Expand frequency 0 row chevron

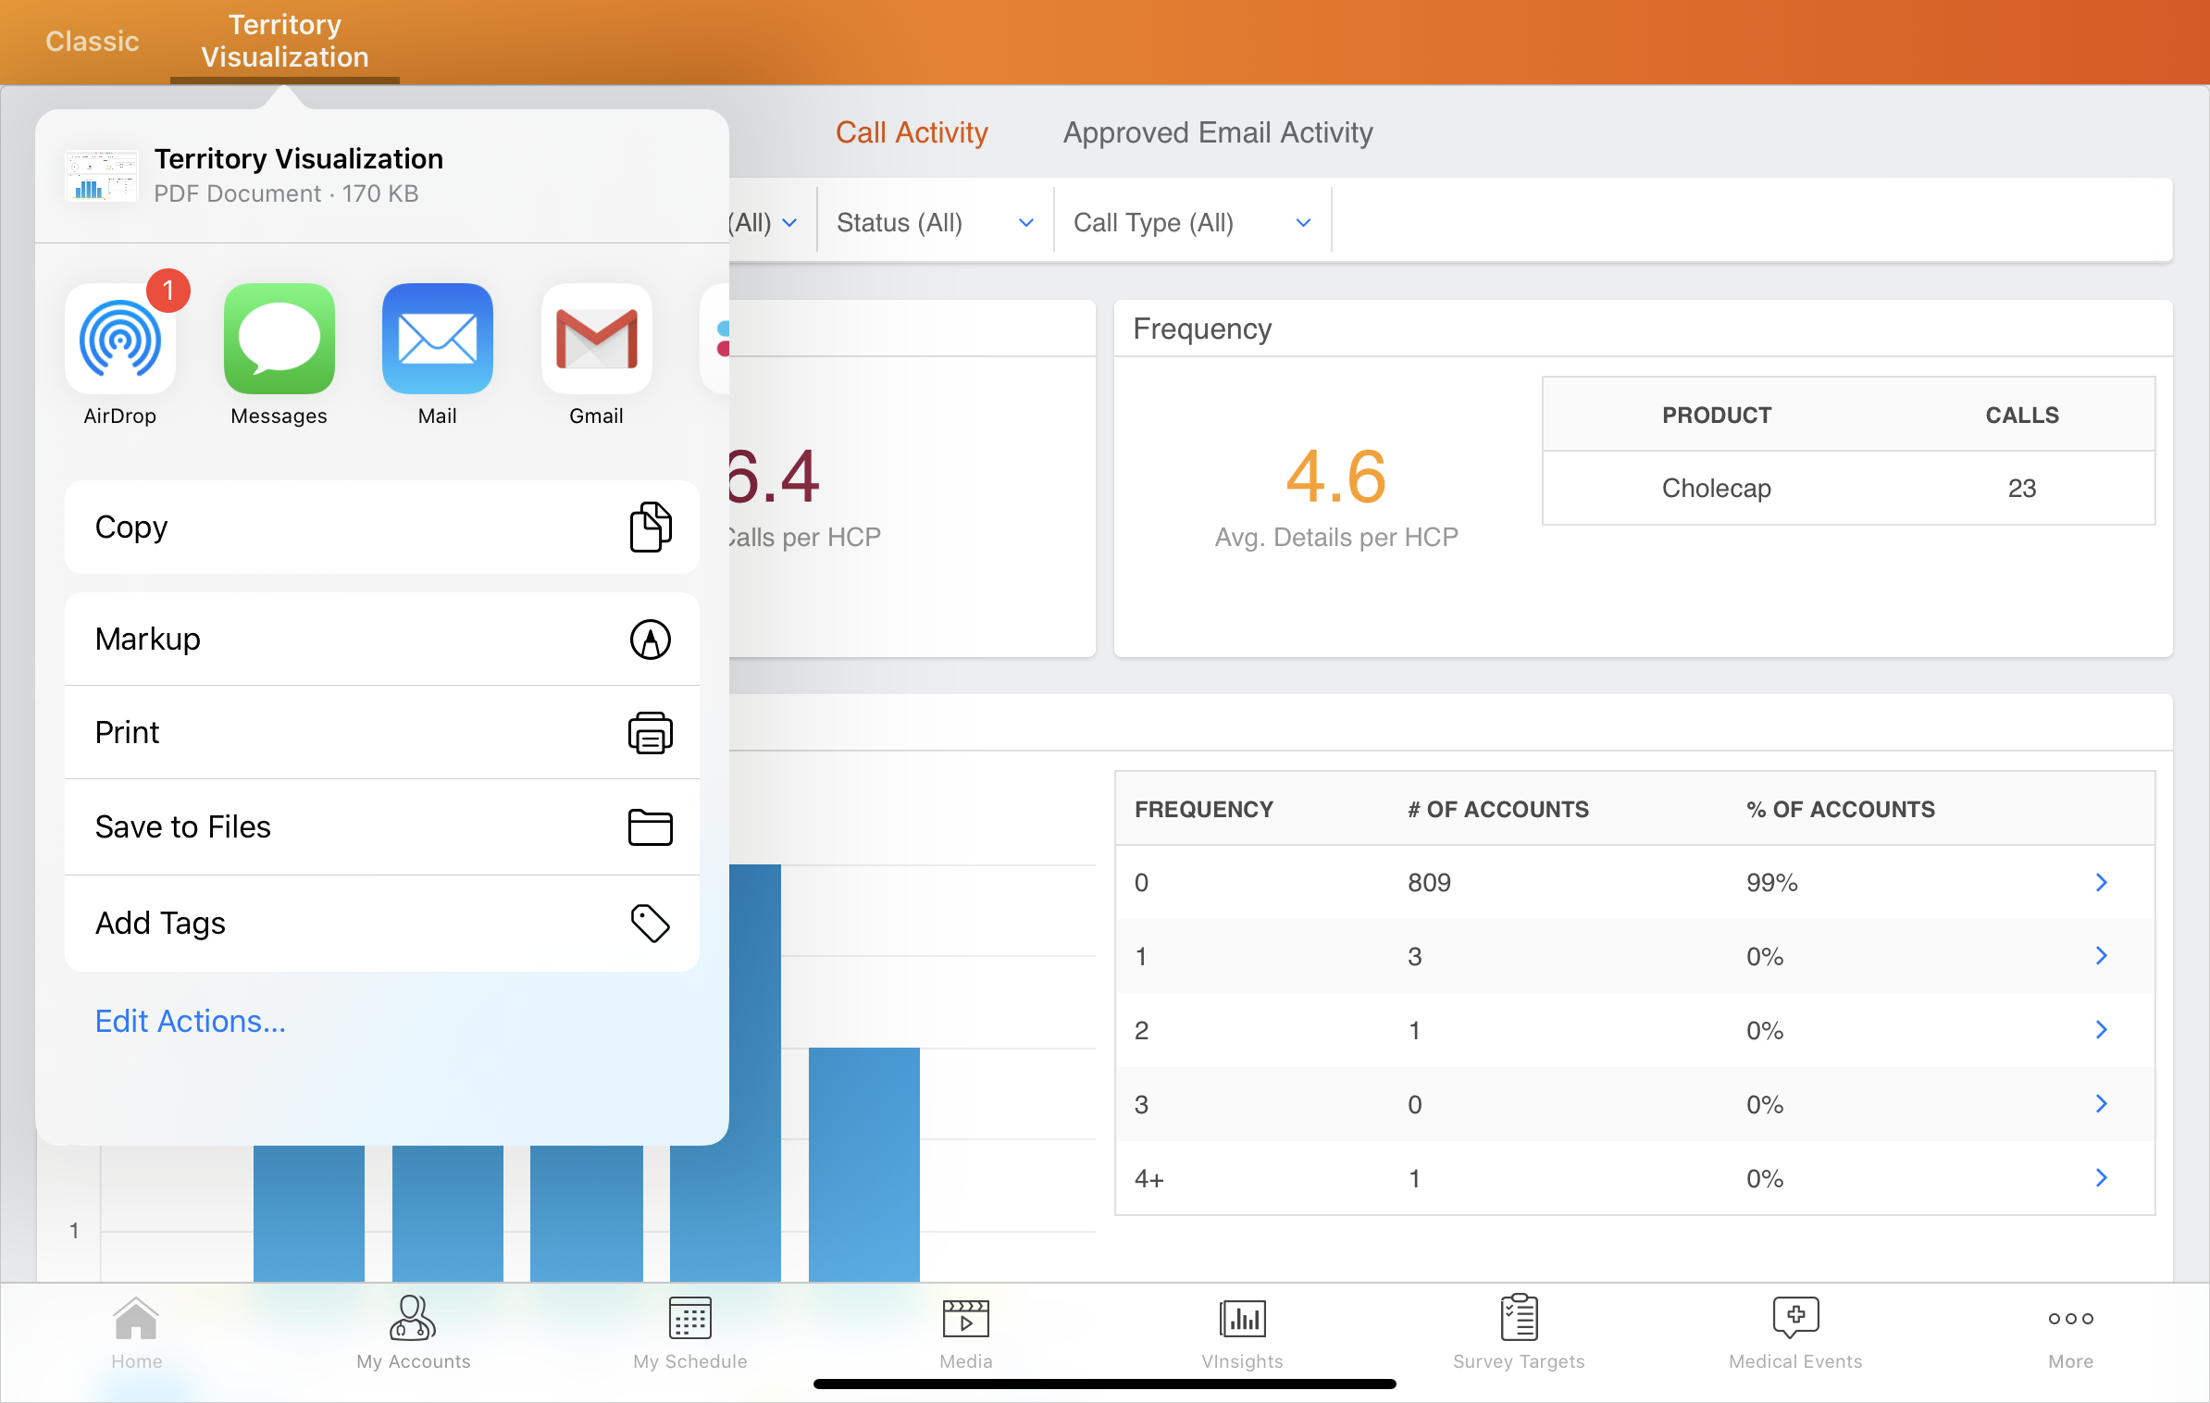click(2101, 883)
